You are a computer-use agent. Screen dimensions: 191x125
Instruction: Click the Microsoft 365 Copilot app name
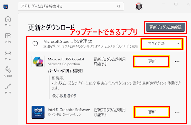(66, 59)
